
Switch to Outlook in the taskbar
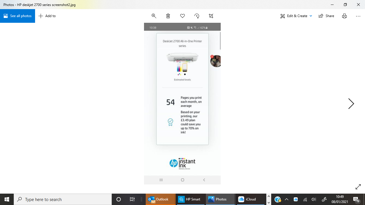[160, 199]
